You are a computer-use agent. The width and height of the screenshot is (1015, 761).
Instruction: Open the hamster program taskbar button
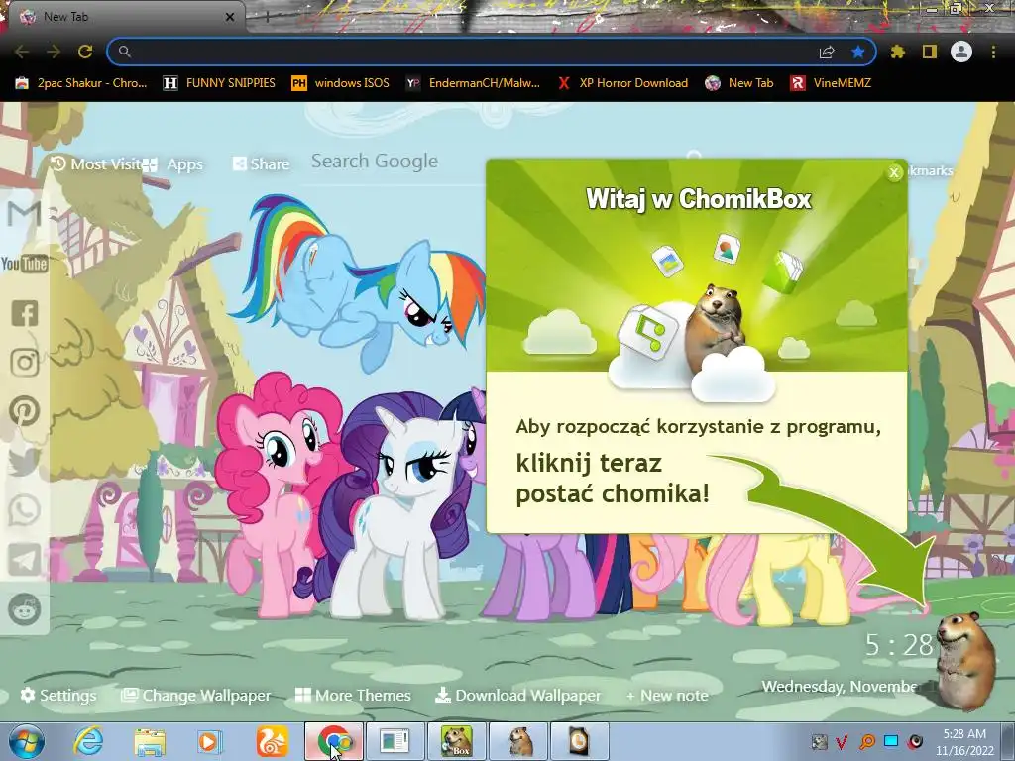(x=518, y=741)
